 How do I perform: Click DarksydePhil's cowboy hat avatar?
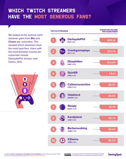(62, 40)
